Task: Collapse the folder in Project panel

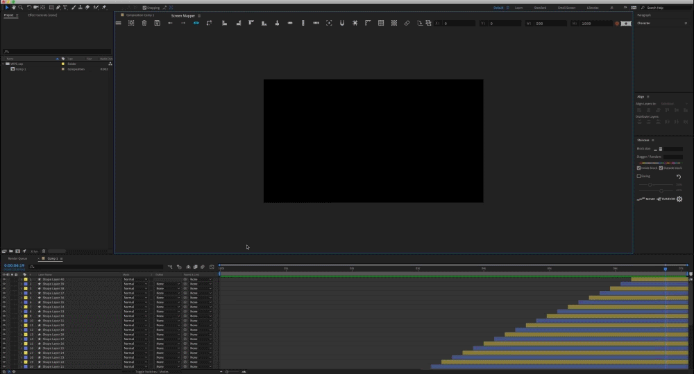Action: pos(3,64)
